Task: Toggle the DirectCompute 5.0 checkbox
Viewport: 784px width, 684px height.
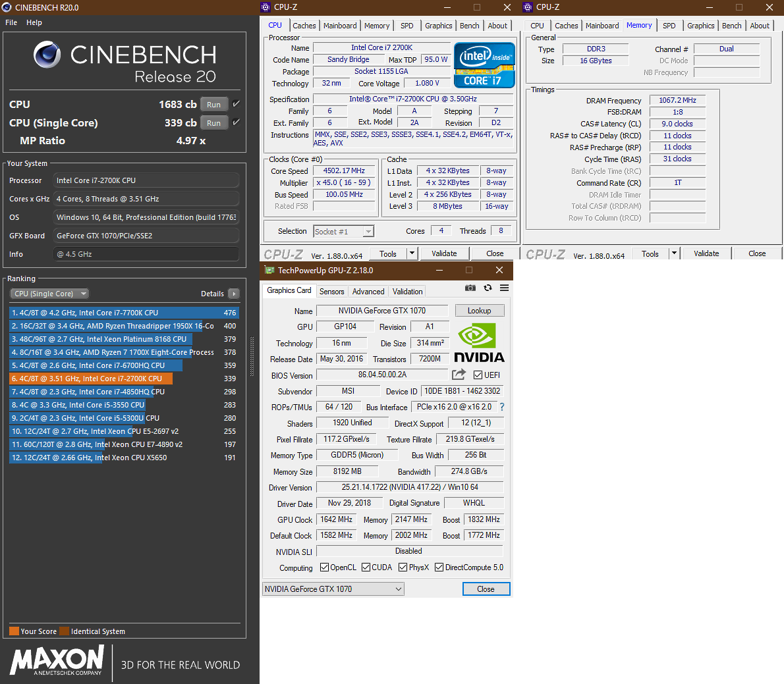Action: point(439,567)
